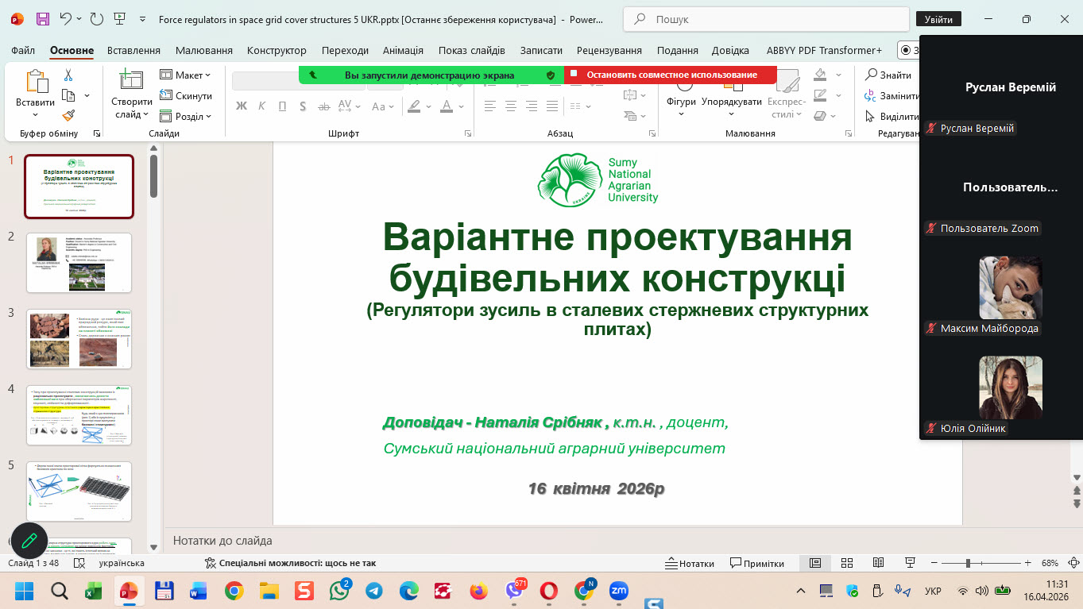Click the Reset (Скинути) slide button
Screen dimensions: 1083x609
tap(186, 95)
